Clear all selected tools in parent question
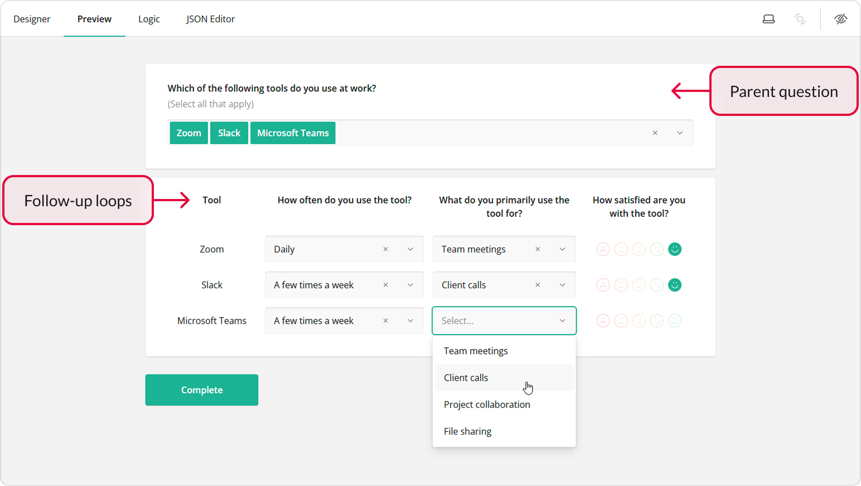This screenshot has width=861, height=486. point(655,133)
